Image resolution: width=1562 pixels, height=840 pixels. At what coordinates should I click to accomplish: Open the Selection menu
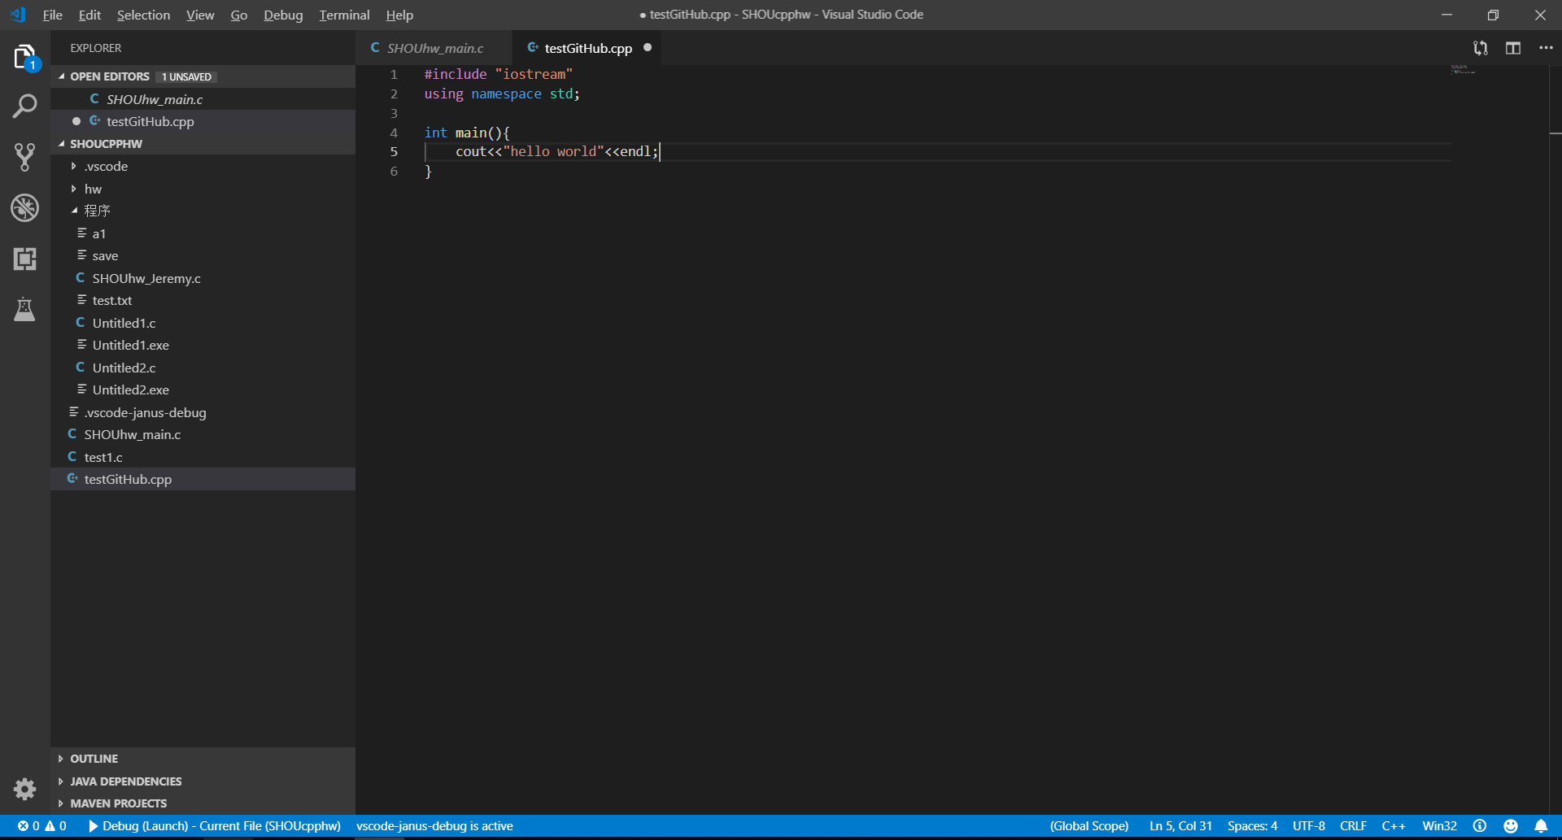pyautogui.click(x=143, y=15)
